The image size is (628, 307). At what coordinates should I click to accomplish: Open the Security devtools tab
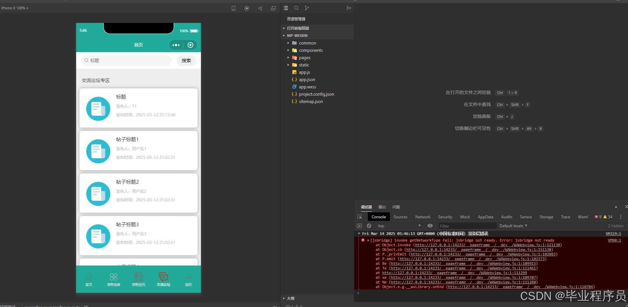click(445, 217)
